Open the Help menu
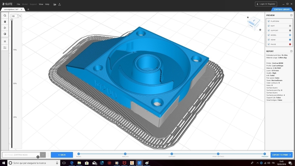The width and height of the screenshot is (295, 166). tap(47, 4)
